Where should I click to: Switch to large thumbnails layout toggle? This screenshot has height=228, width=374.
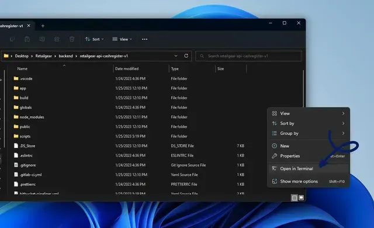(302, 198)
